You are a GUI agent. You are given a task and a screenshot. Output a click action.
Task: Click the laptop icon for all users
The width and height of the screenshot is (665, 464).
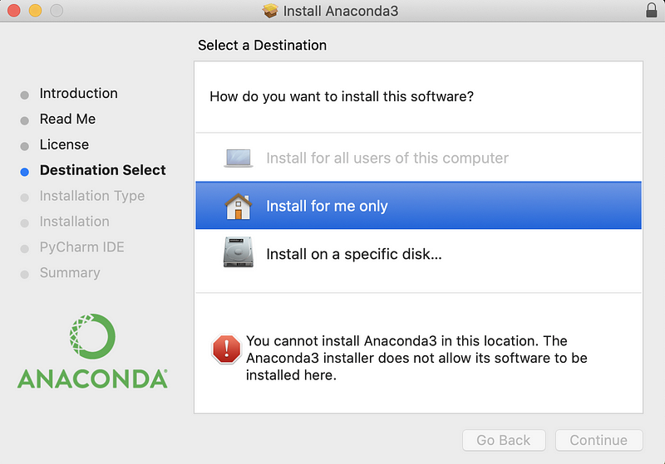click(238, 158)
